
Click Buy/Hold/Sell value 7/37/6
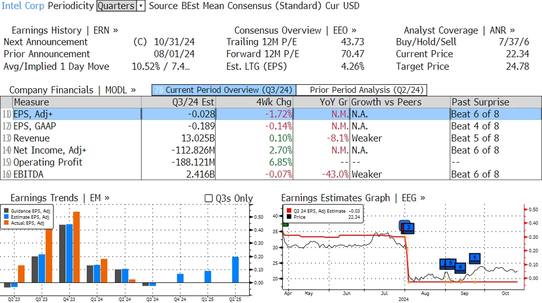[x=514, y=42]
